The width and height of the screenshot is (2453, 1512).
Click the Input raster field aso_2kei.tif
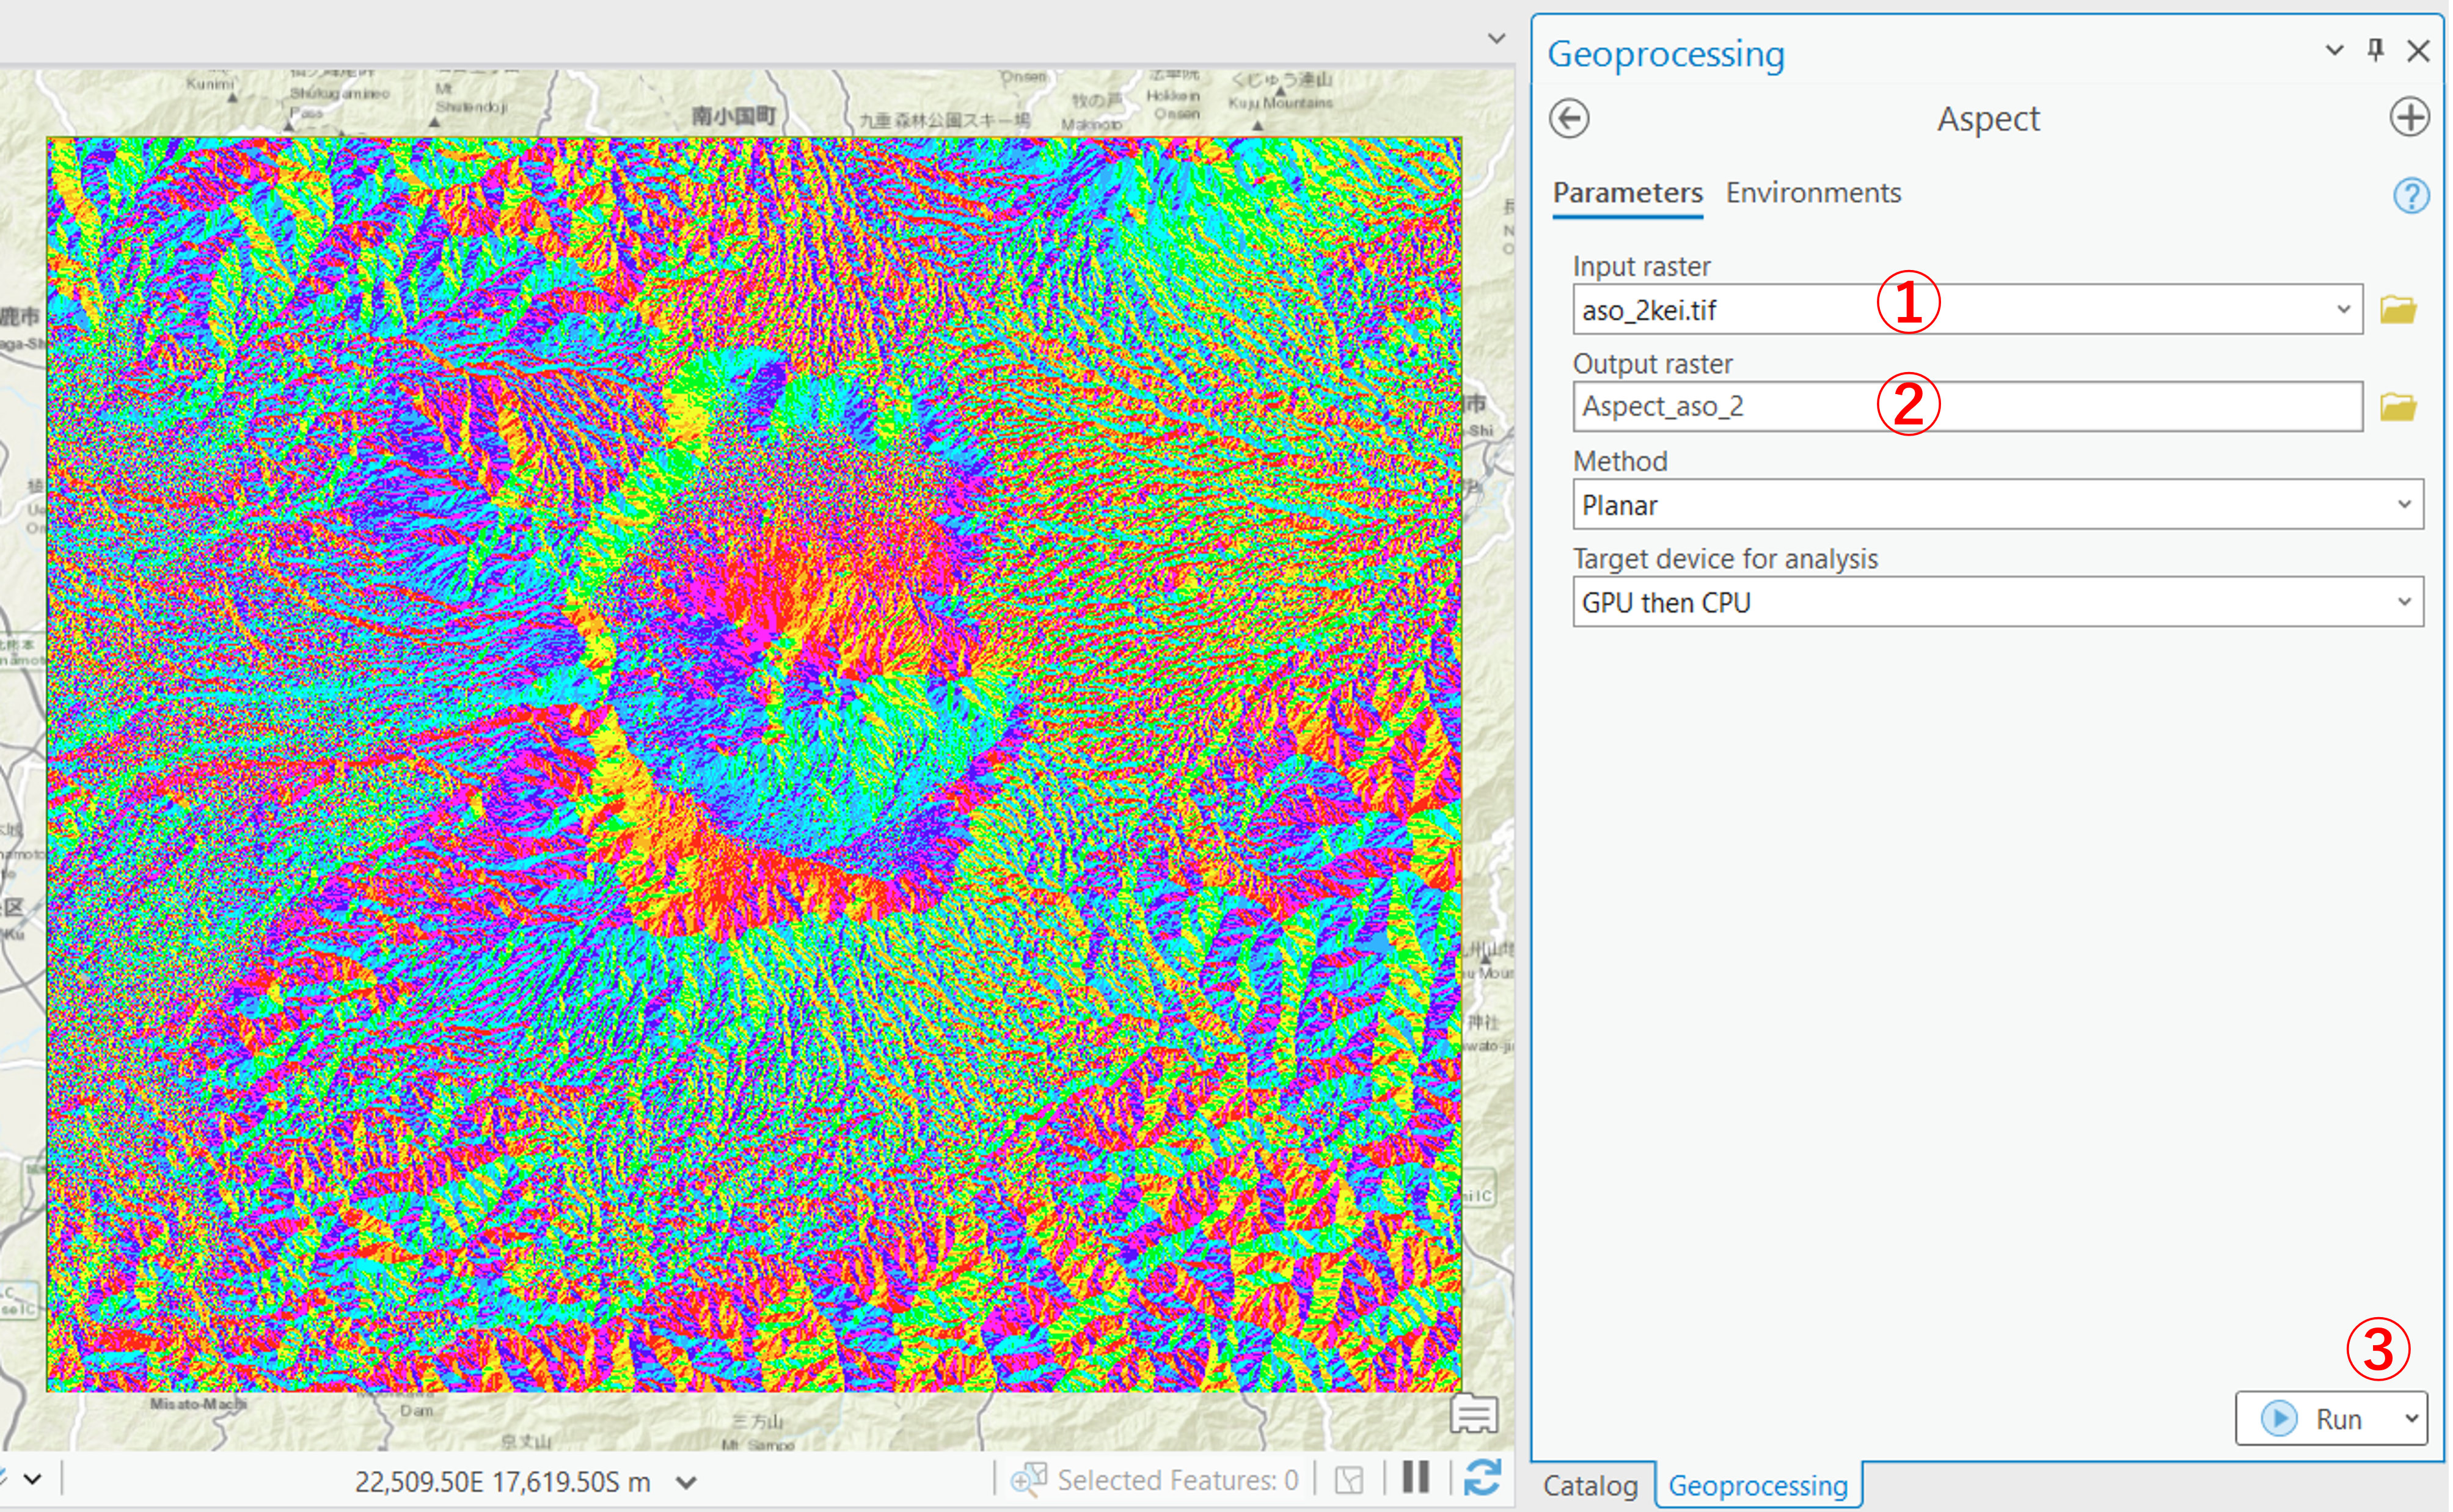pos(1967,309)
